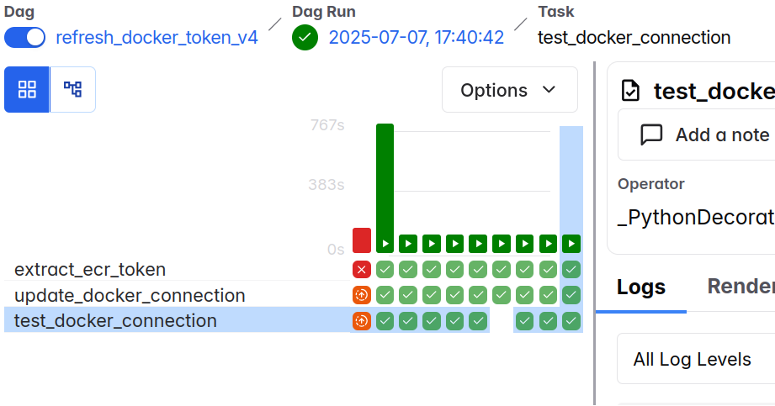Image resolution: width=775 pixels, height=406 pixels.
Task: Click the red failed extract_ecr_token task instance
Action: 362,270
